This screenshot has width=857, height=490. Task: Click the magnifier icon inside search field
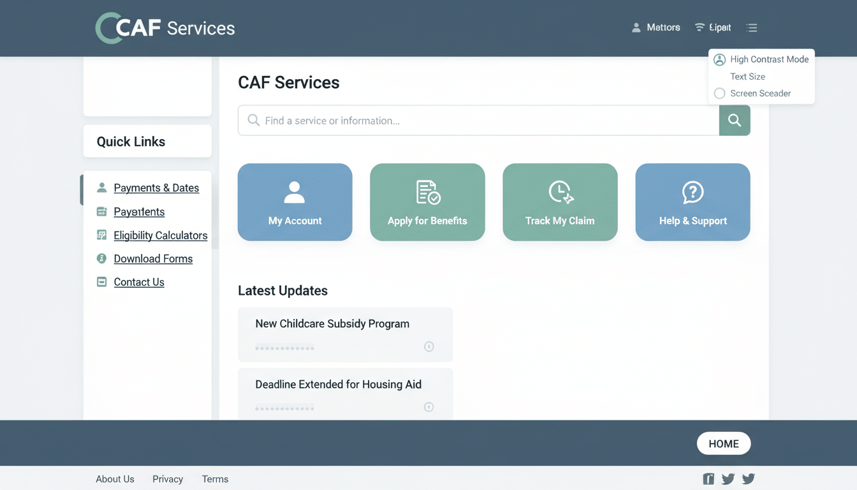[x=253, y=120]
